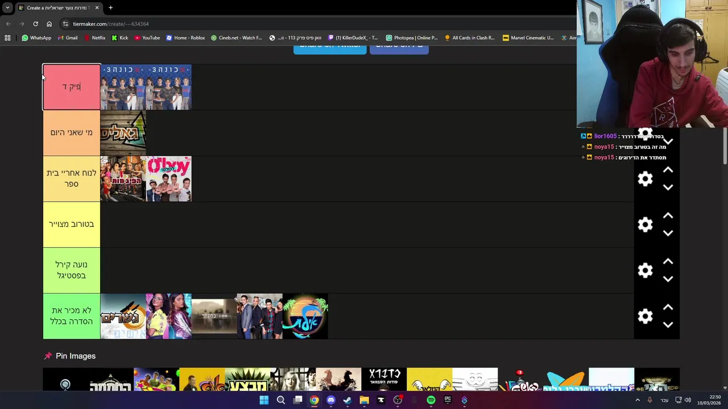Image resolution: width=728 pixels, height=409 pixels.
Task: Select the לגנוח אחריי בית ספר tier label
Action: point(72,178)
